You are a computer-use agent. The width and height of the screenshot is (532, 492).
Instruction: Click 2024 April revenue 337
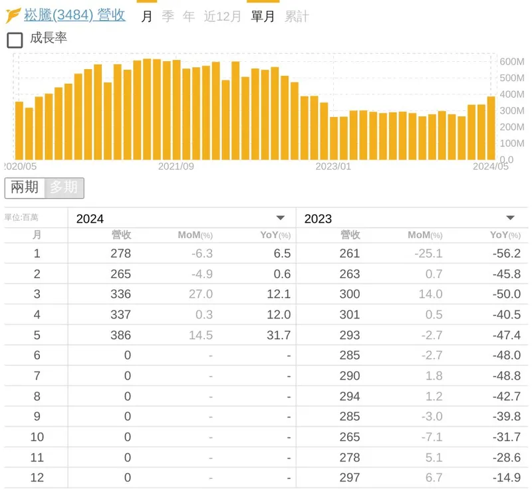pyautogui.click(x=121, y=314)
